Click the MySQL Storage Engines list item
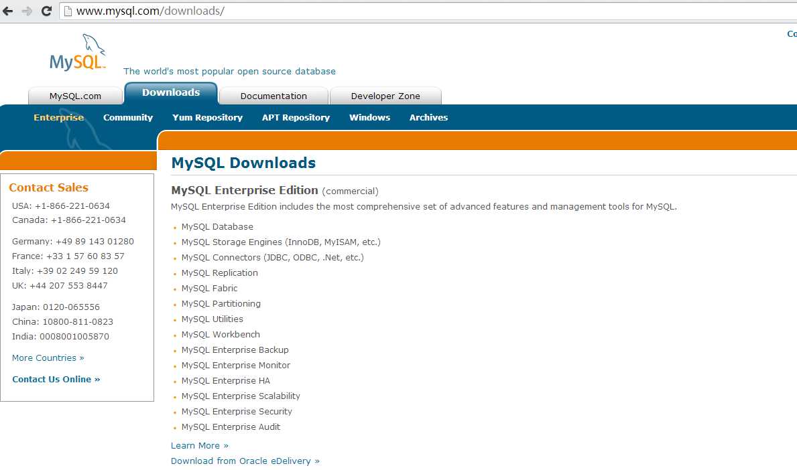 click(281, 242)
